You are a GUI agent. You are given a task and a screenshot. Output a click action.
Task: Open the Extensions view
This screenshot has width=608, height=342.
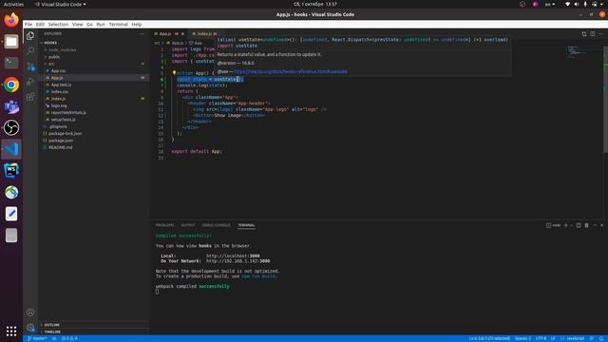click(x=30, y=97)
